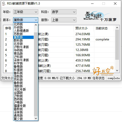Click edition list scroll-up arrow
The height and width of the screenshot is (122, 122).
(36, 25)
